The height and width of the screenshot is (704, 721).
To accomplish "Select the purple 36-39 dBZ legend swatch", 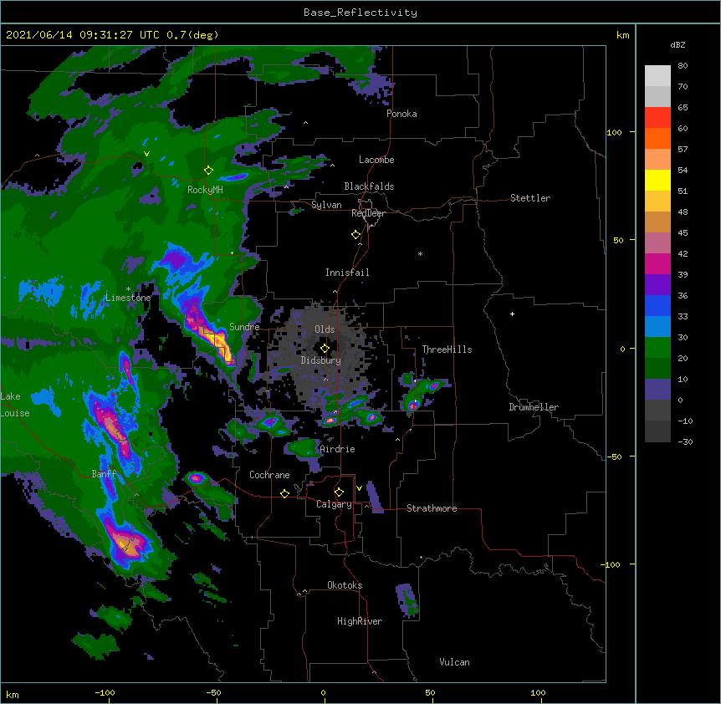I will point(657,285).
